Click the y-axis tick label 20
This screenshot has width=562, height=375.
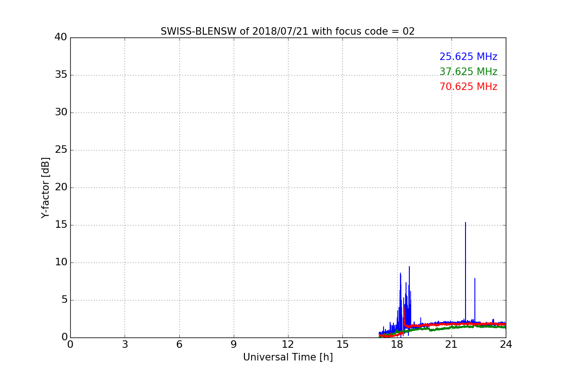(61, 187)
